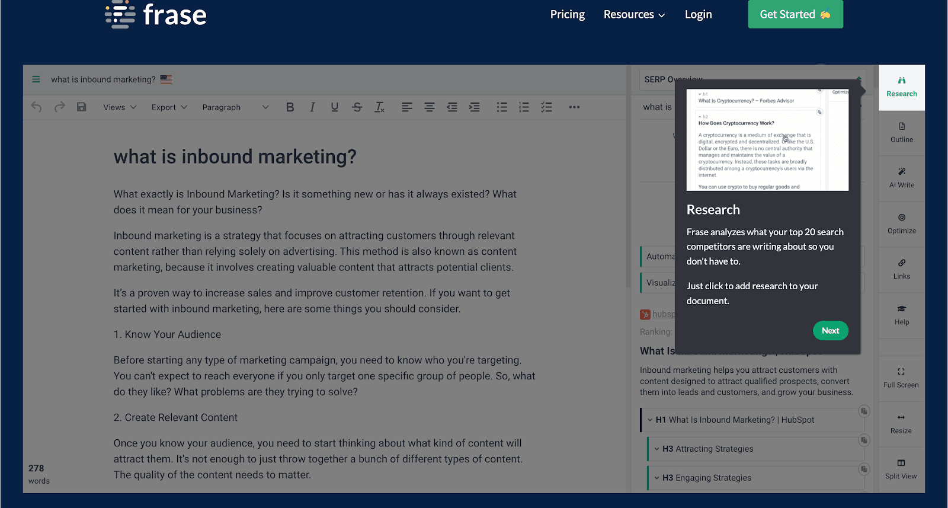Click the US flag language icon
The image size is (948, 508).
[166, 79]
